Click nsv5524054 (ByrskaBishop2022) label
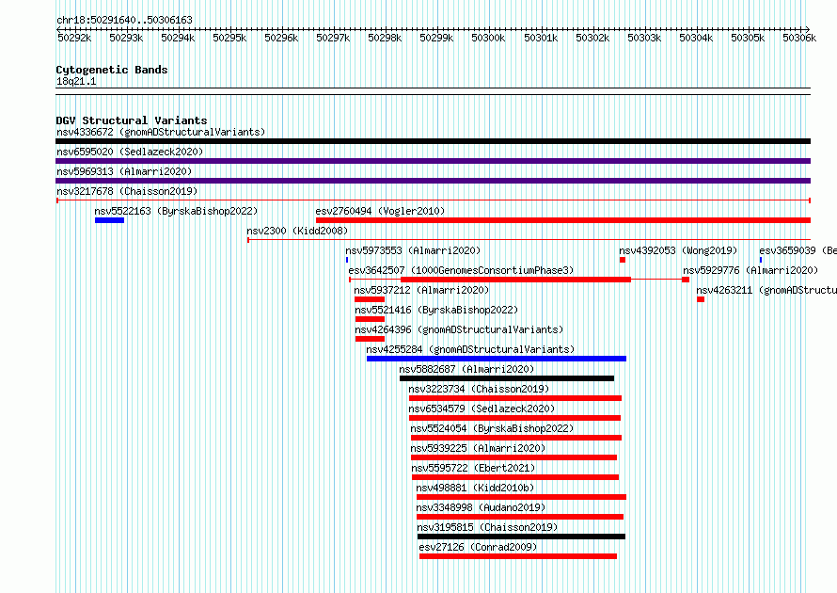Viewport: 837px width, 593px height. [492, 428]
